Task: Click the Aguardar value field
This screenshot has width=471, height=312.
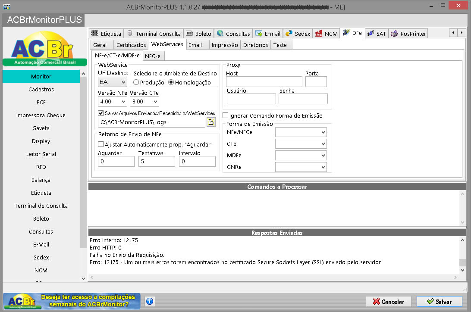Action: tap(116, 162)
